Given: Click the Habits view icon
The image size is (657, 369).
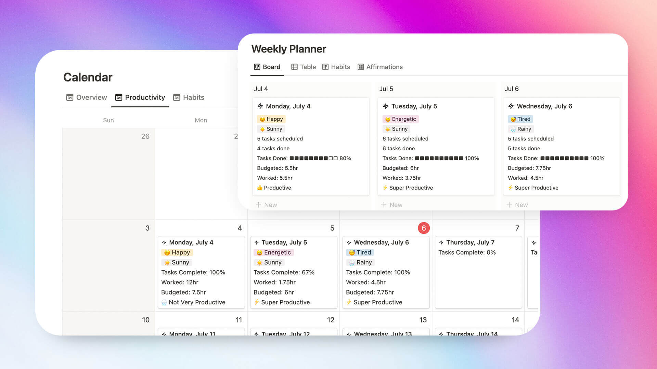Looking at the screenshot, I should point(325,67).
